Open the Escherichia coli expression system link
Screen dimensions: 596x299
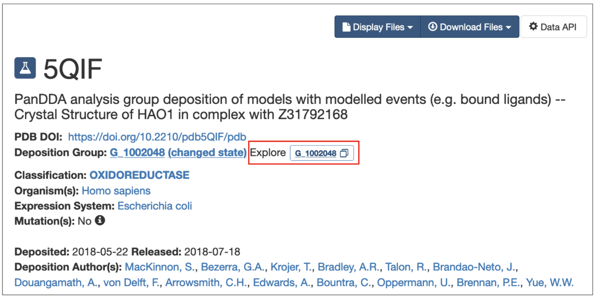click(154, 206)
